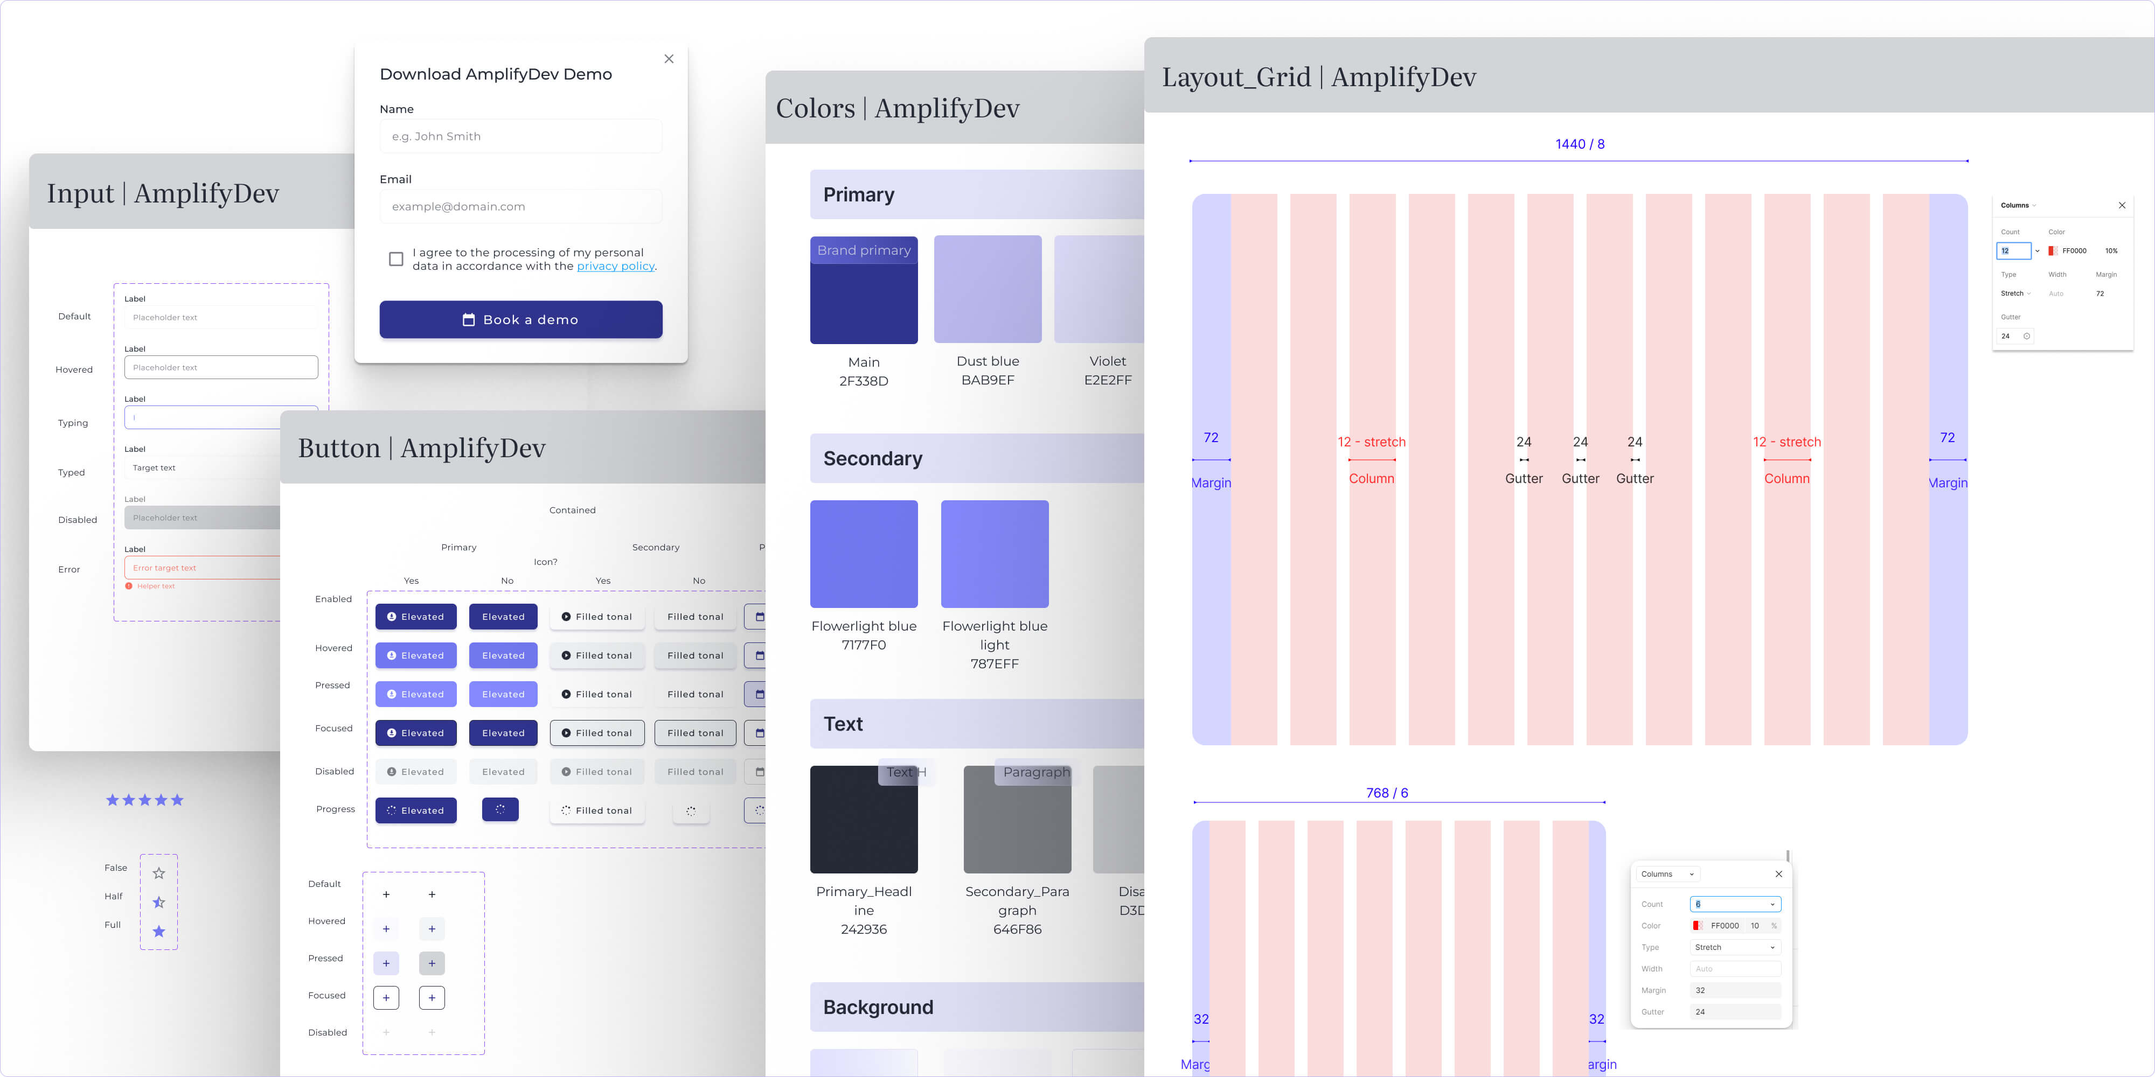The image size is (2155, 1077).
Task: Click the Flowerlight blue light 787EFF swatch
Action: (995, 554)
